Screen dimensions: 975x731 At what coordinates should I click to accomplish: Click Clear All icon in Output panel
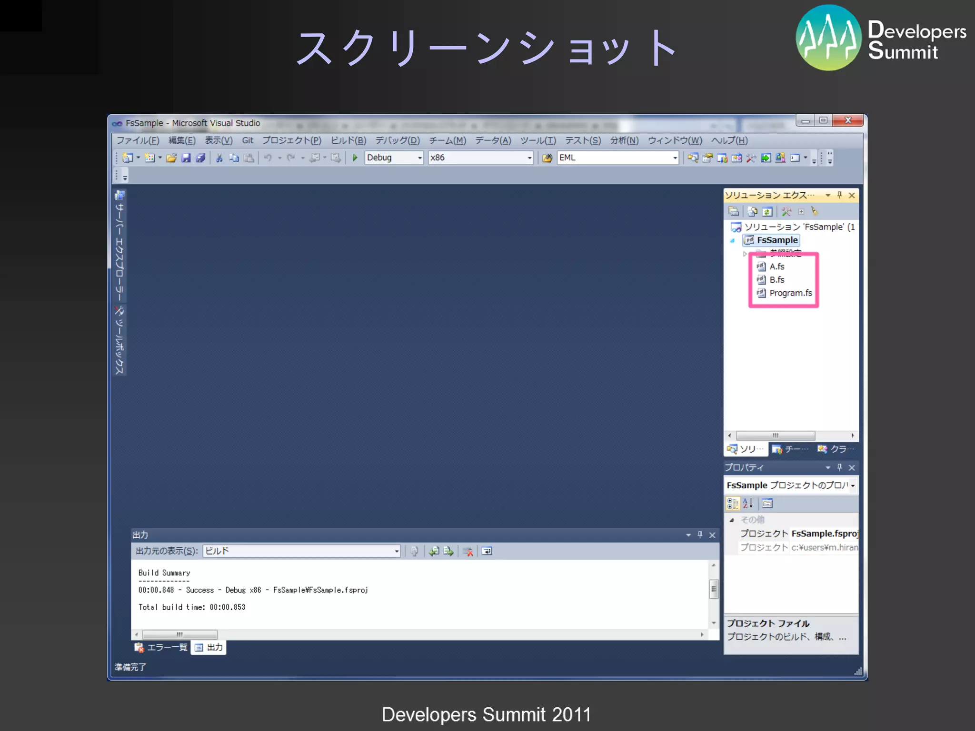point(468,551)
